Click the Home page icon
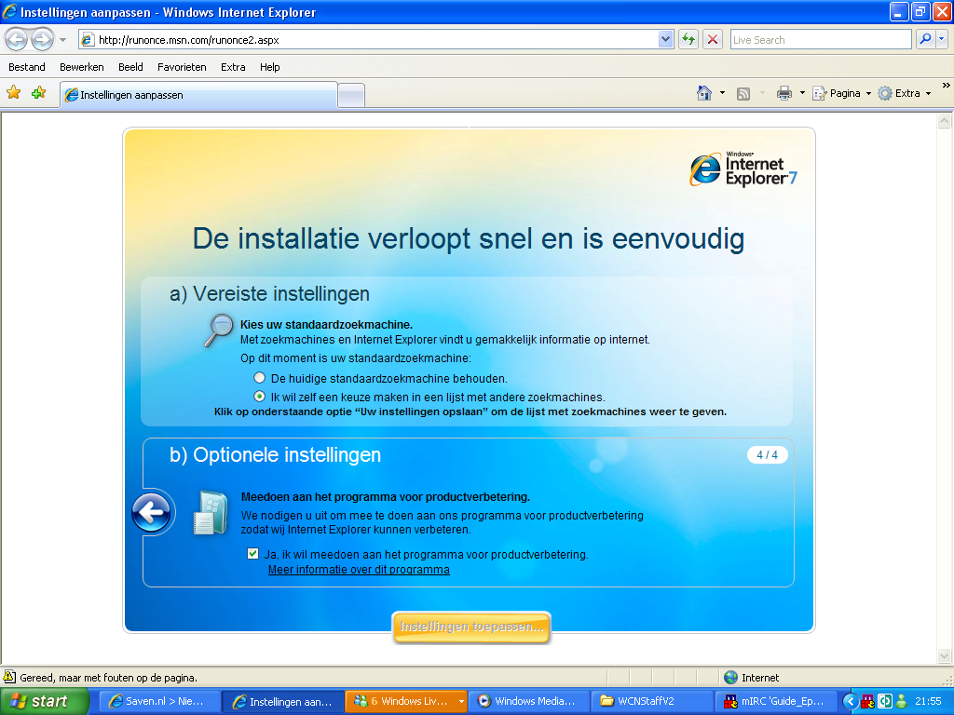The width and height of the screenshot is (954, 715). pyautogui.click(x=704, y=93)
